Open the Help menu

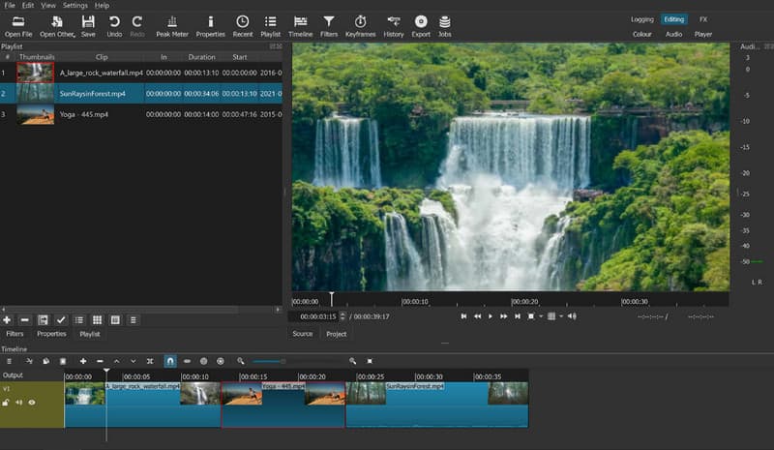[x=102, y=6]
